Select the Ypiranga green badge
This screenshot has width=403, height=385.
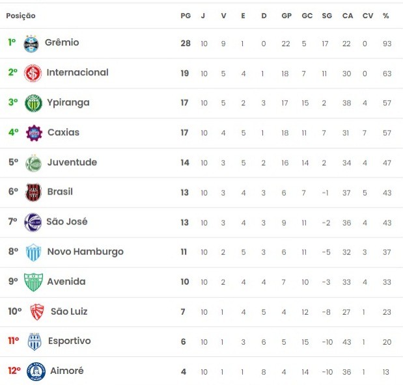[x=33, y=103]
